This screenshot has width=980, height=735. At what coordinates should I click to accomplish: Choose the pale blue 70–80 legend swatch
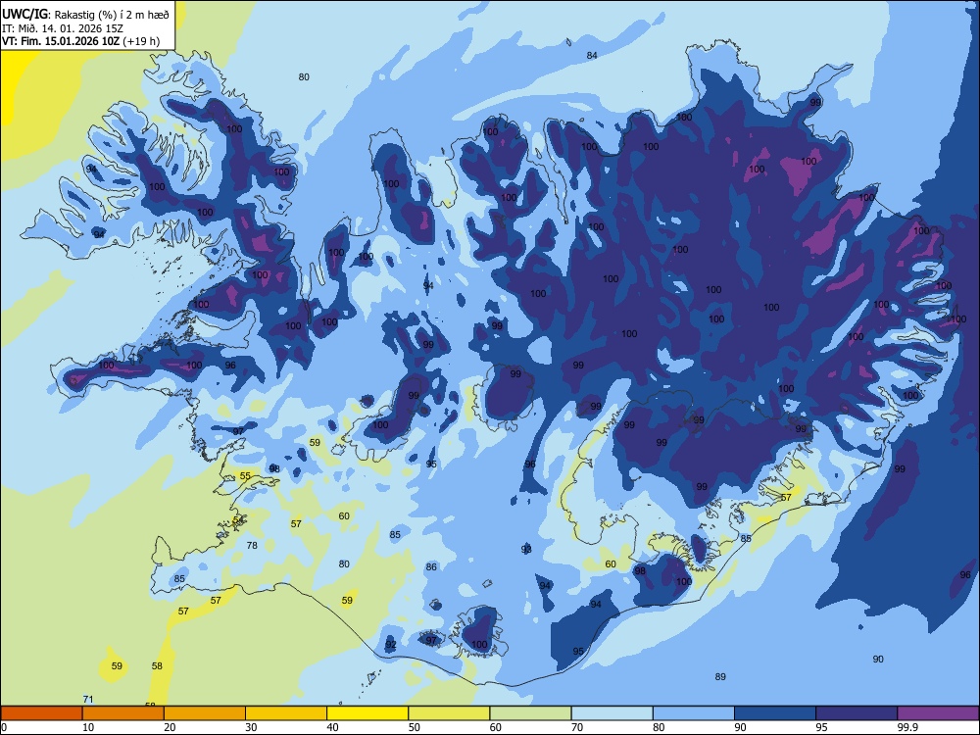612,713
